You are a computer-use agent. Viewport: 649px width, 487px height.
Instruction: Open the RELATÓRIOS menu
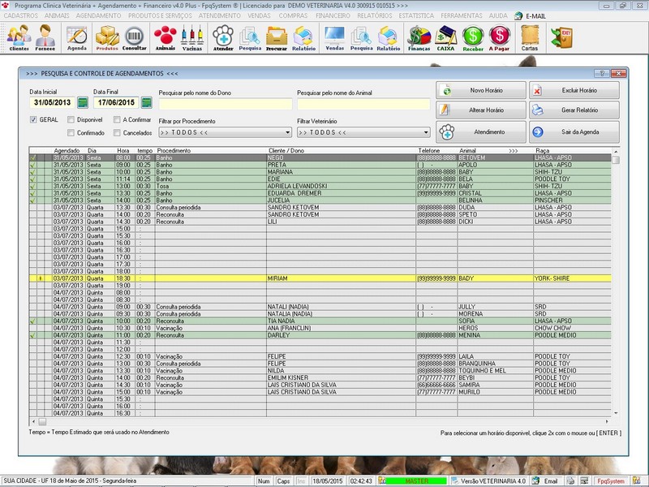[375, 15]
